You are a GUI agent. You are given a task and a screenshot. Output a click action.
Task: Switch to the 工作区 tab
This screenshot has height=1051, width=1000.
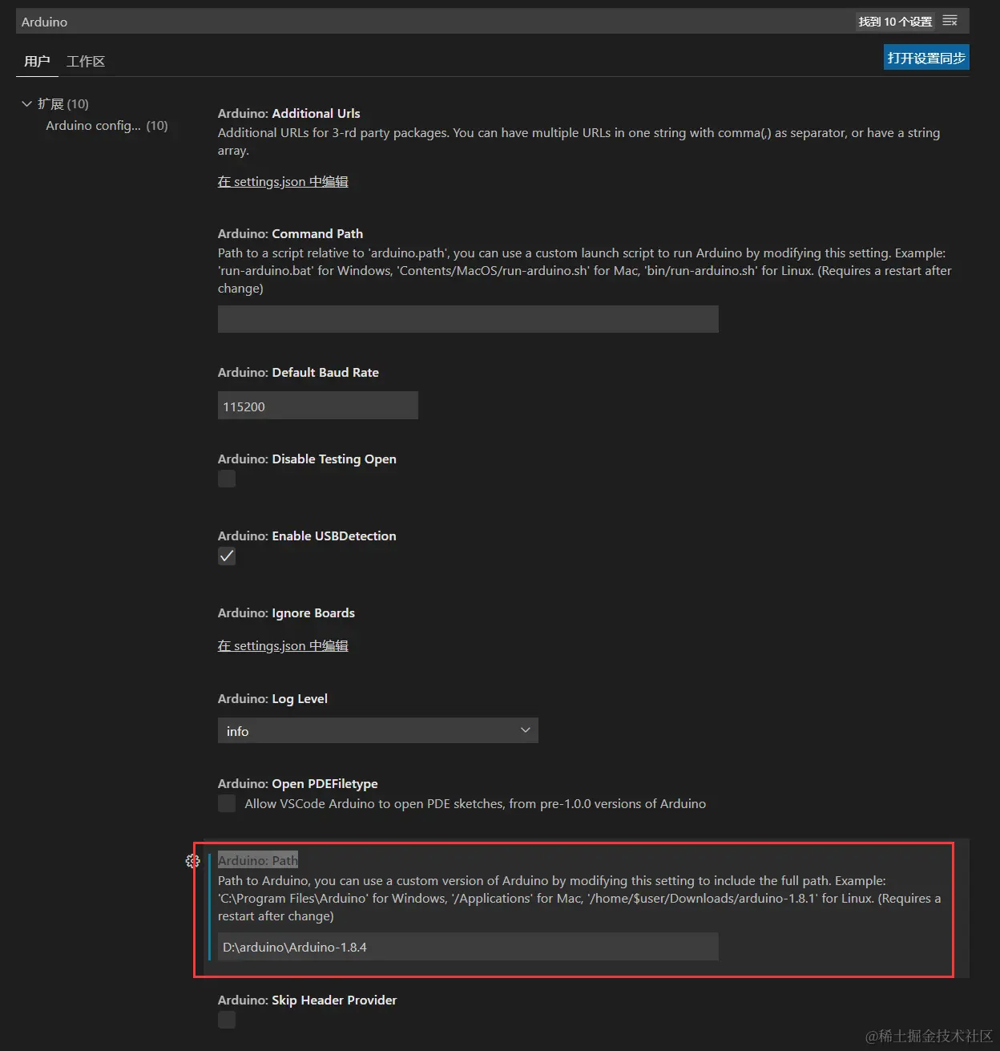click(x=86, y=61)
